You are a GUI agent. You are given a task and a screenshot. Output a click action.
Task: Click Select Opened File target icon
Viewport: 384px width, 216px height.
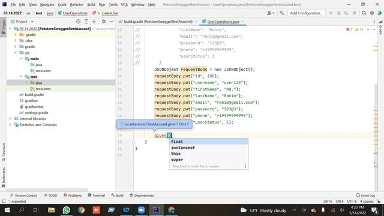(79, 22)
